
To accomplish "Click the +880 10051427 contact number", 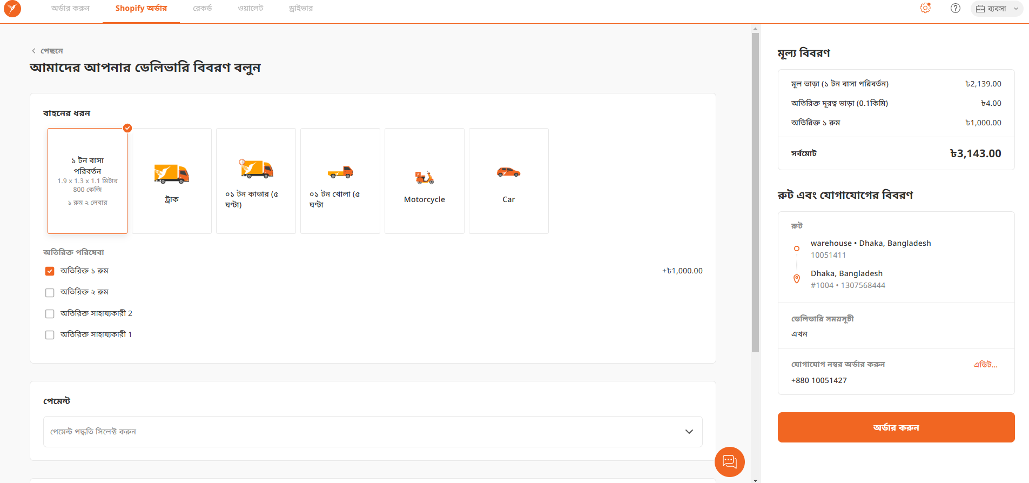I will (819, 380).
